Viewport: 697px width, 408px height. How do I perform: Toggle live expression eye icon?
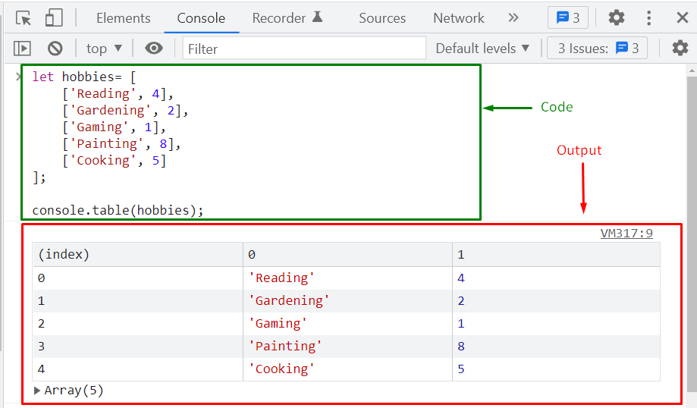click(154, 48)
